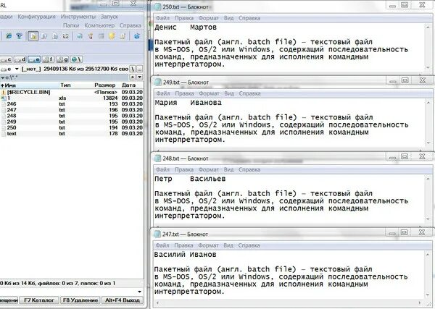This screenshot has height=309, width=435.
Task: Click the free space label for drive e
Action: [x=75, y=69]
